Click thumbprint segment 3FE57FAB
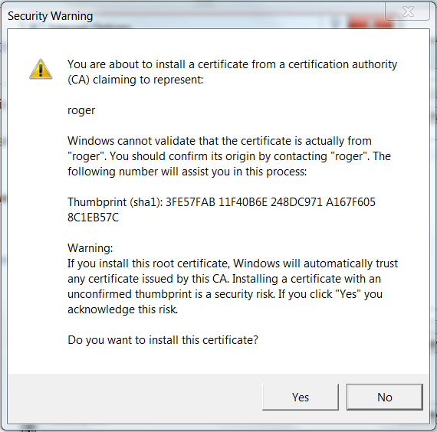The width and height of the screenshot is (437, 432). [190, 202]
